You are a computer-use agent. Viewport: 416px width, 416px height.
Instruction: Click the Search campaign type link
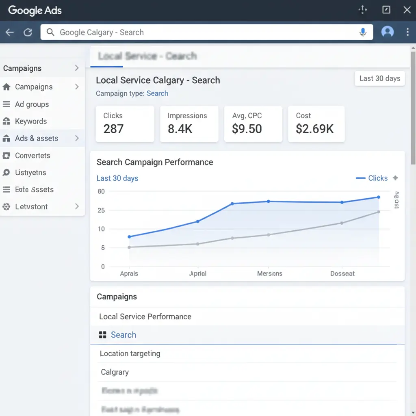click(x=157, y=93)
